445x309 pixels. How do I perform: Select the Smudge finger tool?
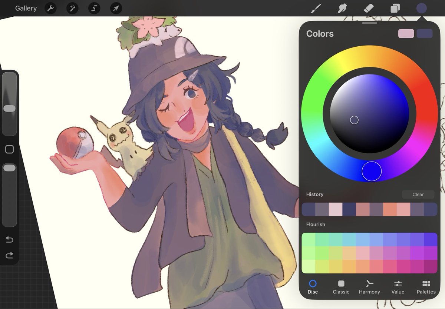pyautogui.click(x=342, y=8)
